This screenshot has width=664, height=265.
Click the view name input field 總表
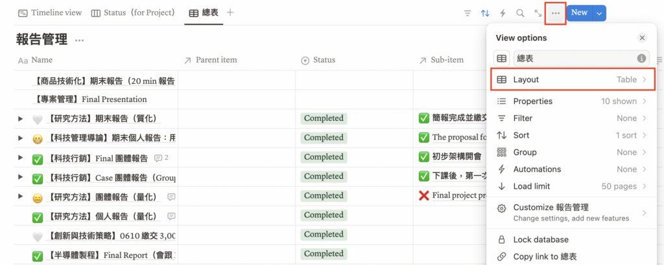pos(572,58)
